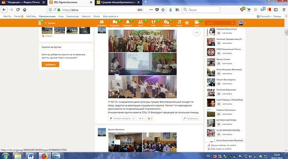The height and width of the screenshot is (159, 288).
Task: Open Игры link in top bar
Action: tap(61, 16)
